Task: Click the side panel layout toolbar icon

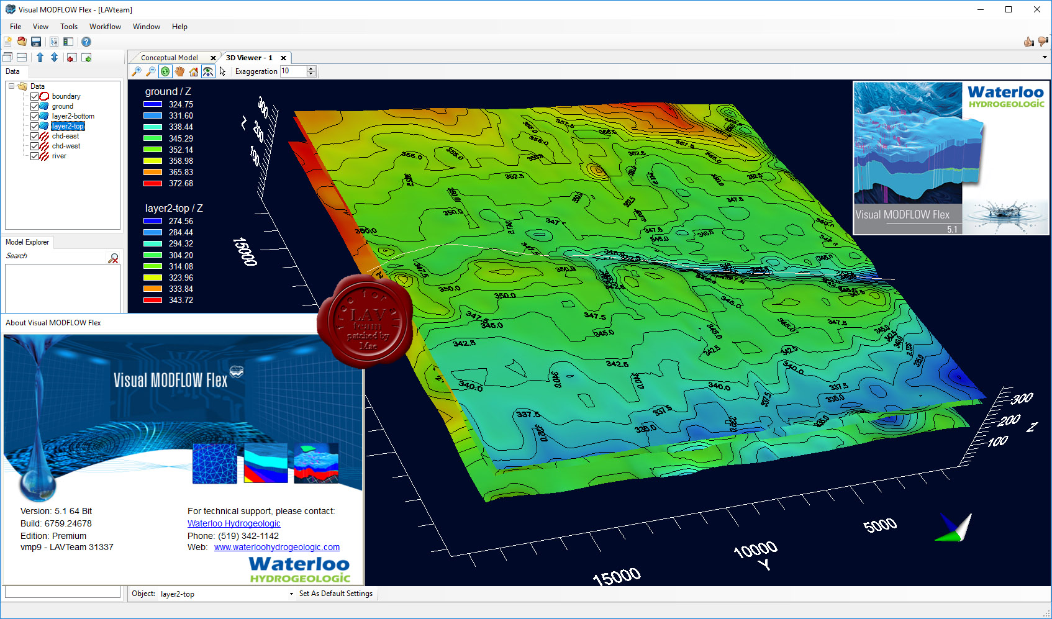Action: [x=68, y=42]
